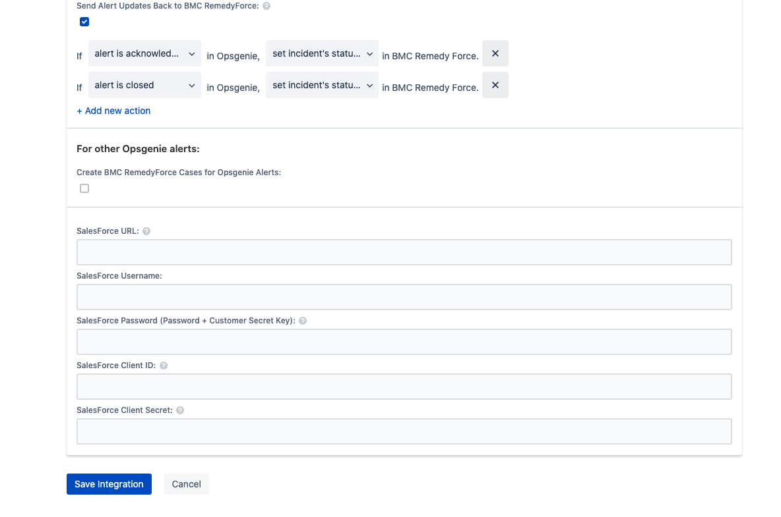Uncheck Send Alert Updates Back to BMC RemedyForce
The height and width of the screenshot is (517, 781).
(84, 22)
